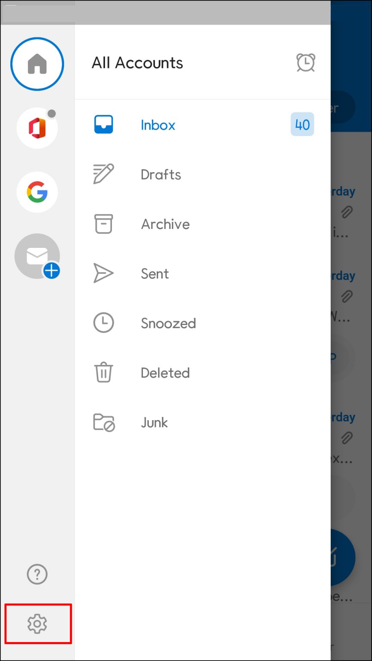Select the Home icon at top
Viewport: 372px width, 661px height.
[x=37, y=64]
